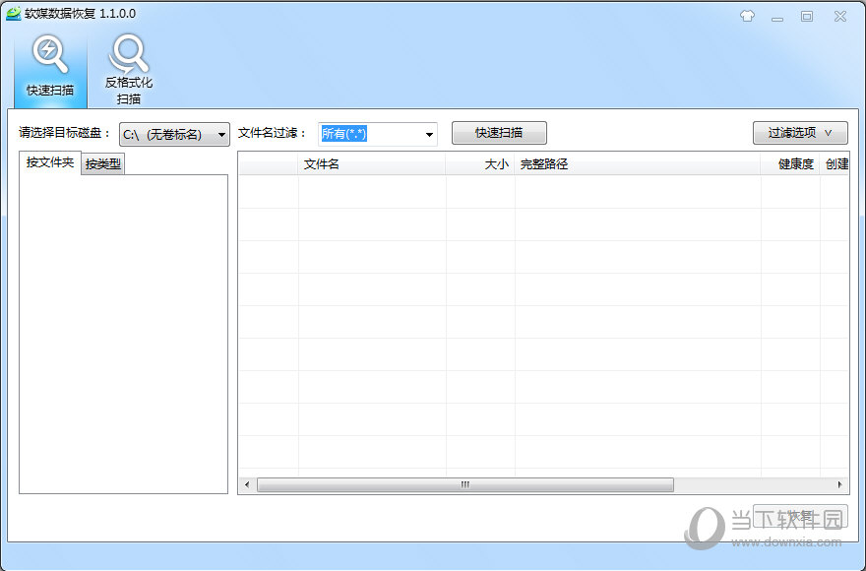Switch to the 按文件夹 tab

point(50,162)
